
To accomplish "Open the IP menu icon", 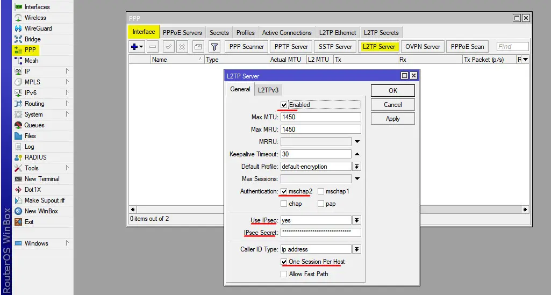I will tap(18, 71).
